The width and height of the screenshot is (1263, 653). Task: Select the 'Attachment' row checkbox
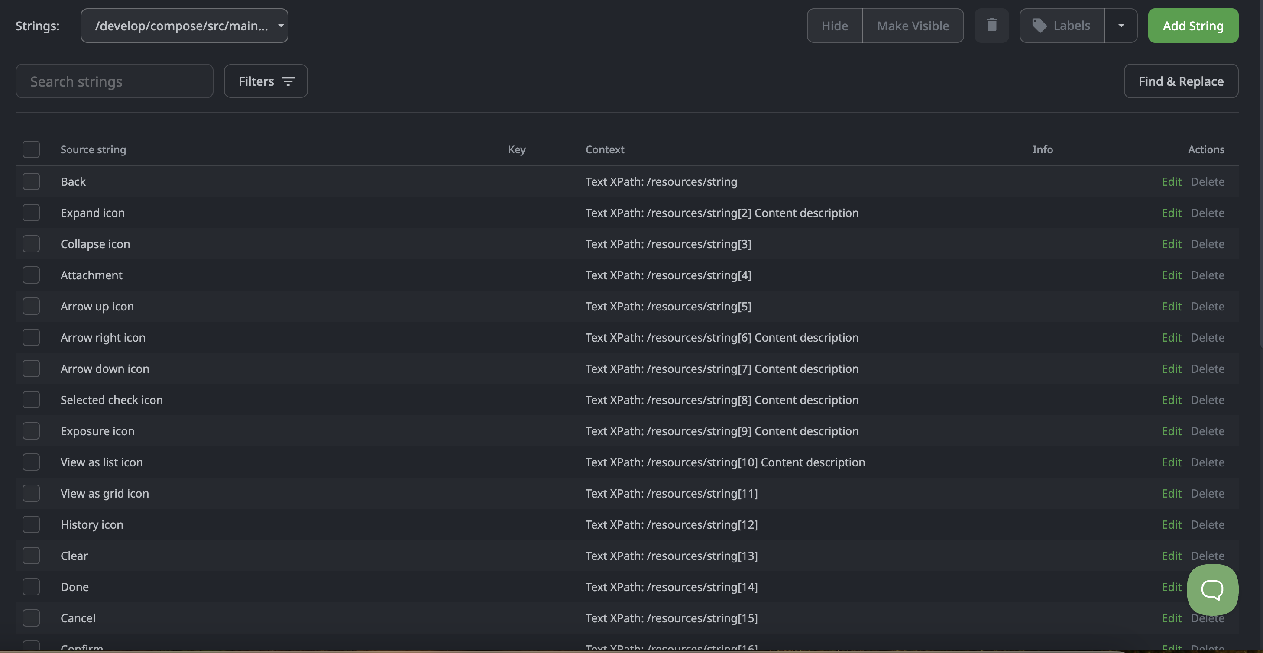click(31, 275)
